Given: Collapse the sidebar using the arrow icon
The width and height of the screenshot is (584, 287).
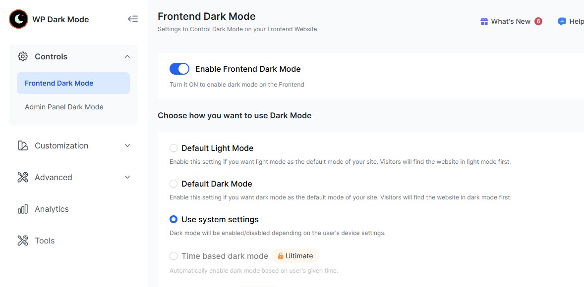Looking at the screenshot, I should coord(133,19).
